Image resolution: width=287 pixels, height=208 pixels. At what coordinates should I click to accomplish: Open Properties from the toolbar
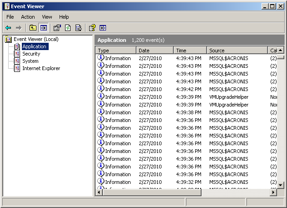pos(57,28)
